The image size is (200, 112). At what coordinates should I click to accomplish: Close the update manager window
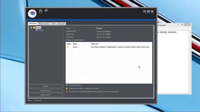[x=152, y=12]
